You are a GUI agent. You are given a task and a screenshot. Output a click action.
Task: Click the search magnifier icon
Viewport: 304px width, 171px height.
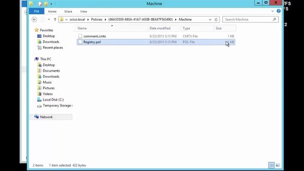coord(275,19)
